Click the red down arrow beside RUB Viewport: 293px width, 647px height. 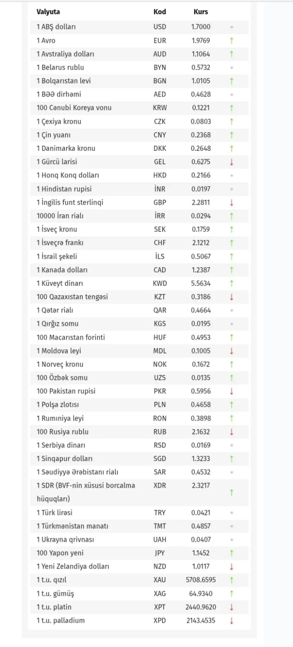(x=231, y=432)
